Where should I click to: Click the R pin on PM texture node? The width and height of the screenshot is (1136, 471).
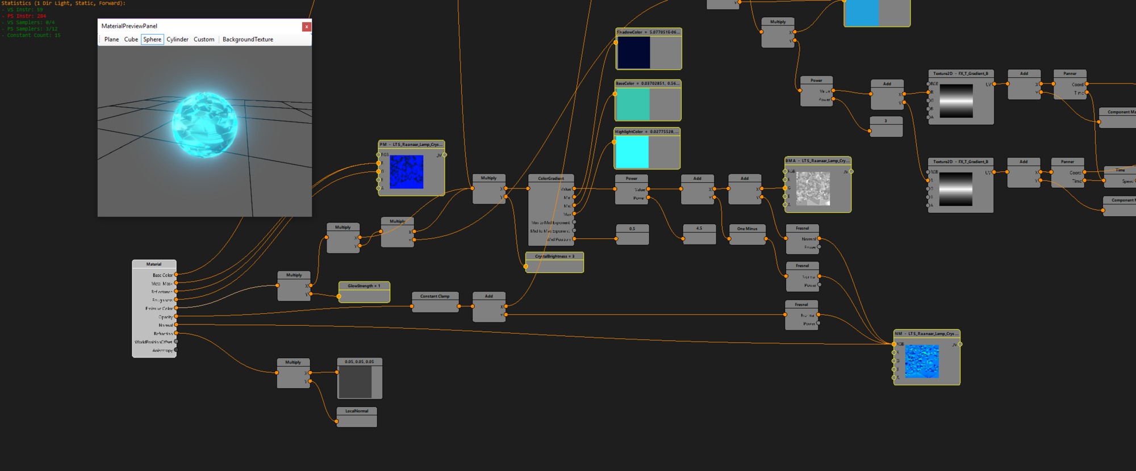(379, 163)
